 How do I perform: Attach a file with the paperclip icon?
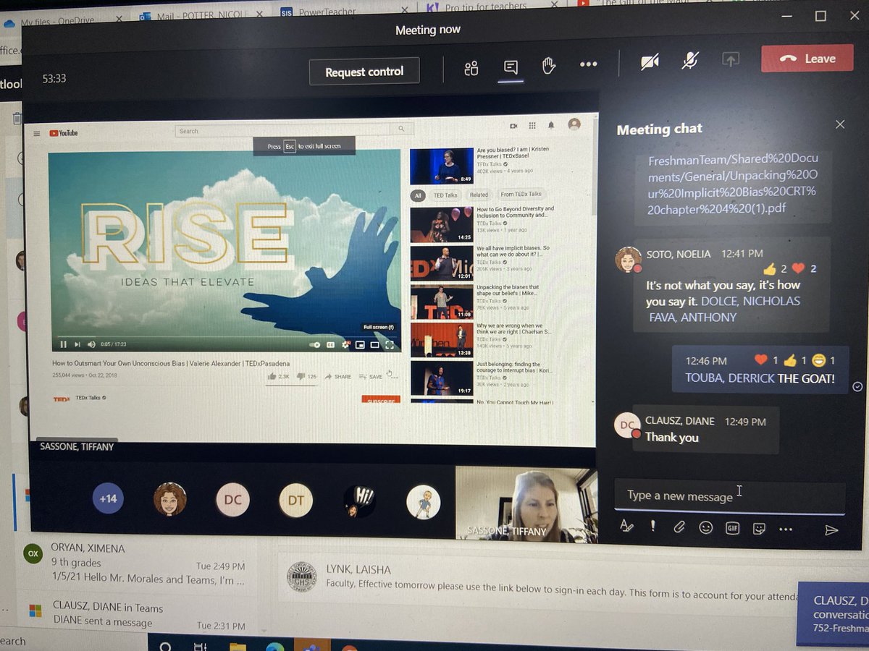[x=679, y=527]
